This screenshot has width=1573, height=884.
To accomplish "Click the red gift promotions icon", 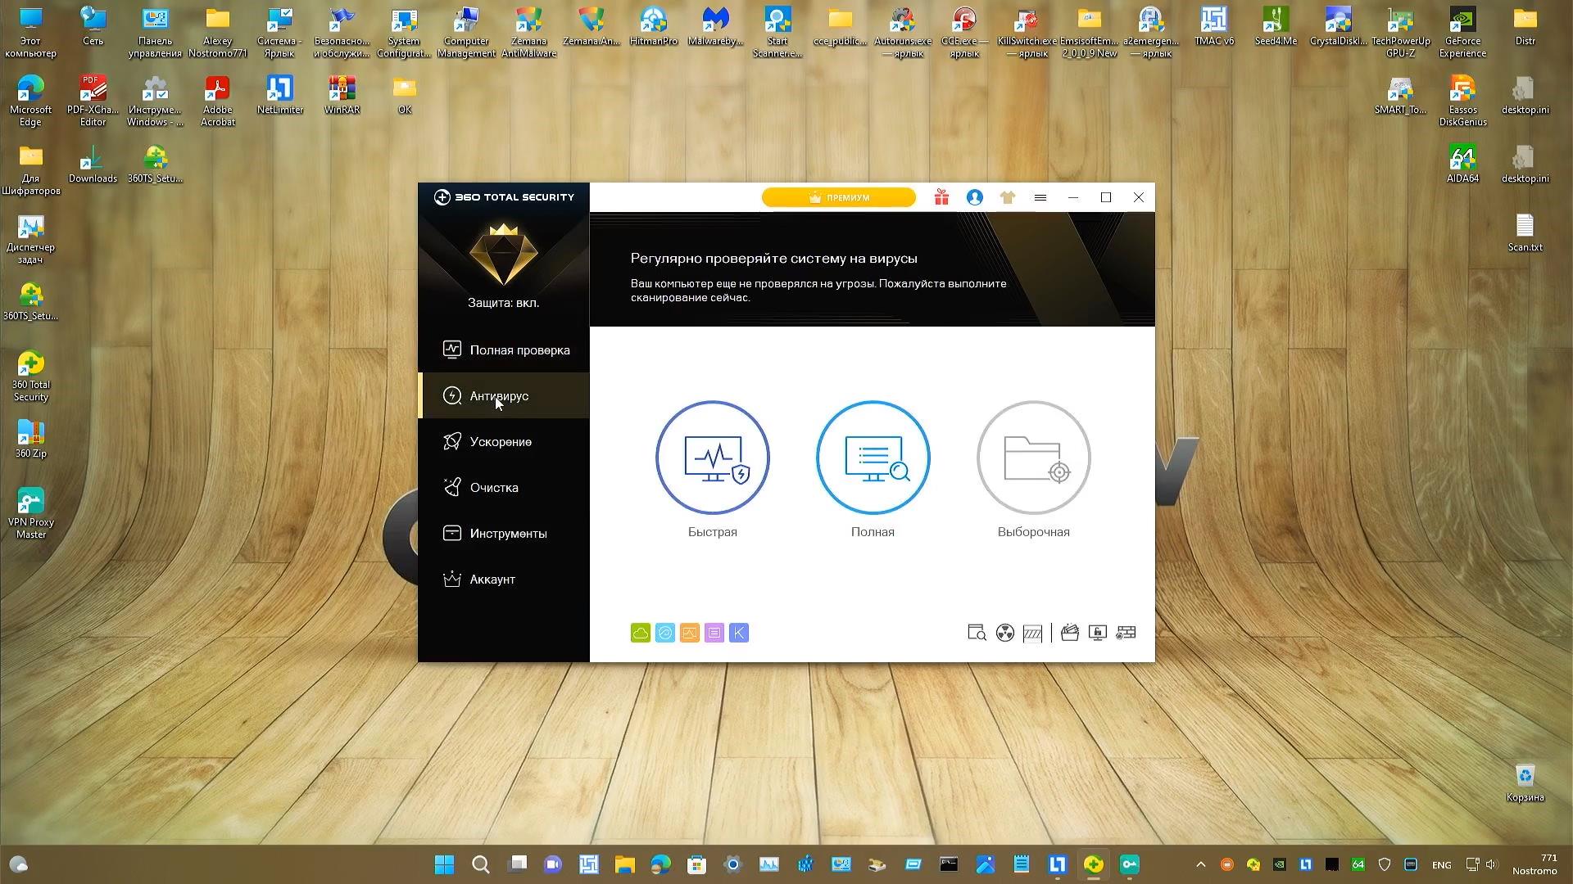I will click(941, 197).
